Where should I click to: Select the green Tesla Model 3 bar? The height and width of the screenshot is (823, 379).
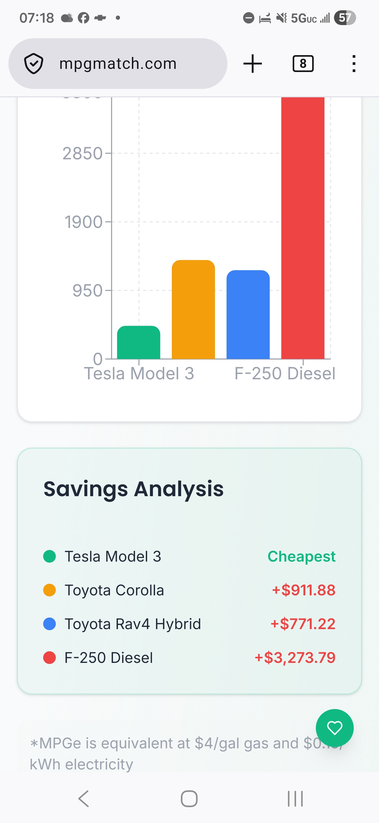point(139,342)
